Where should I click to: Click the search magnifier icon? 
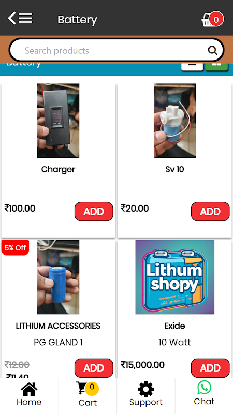(212, 50)
